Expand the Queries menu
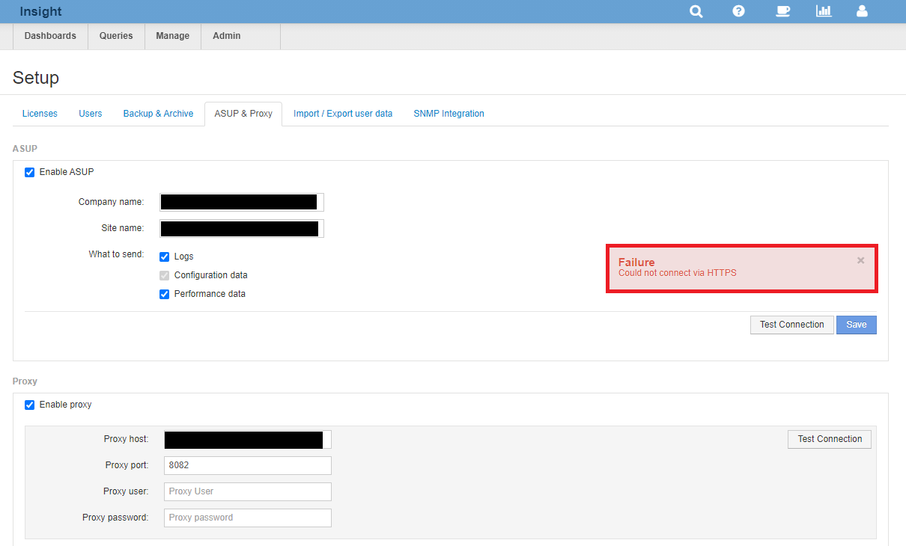 tap(116, 36)
